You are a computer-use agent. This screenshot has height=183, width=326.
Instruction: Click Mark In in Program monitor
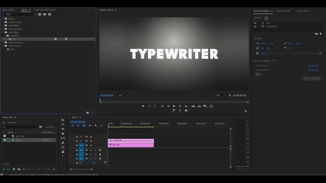tap(149, 106)
